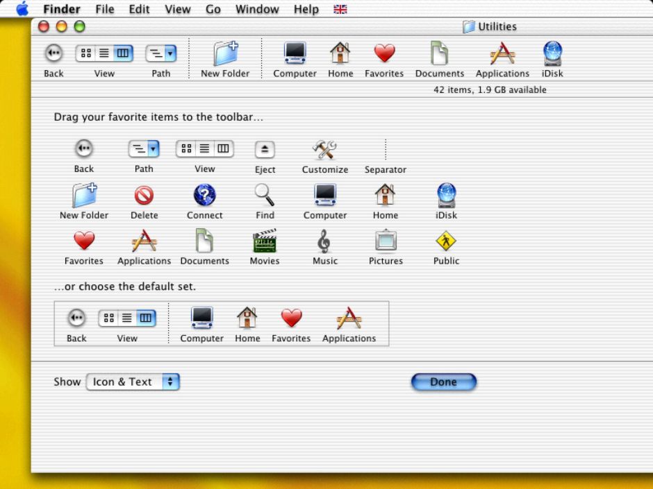This screenshot has width=653, height=489.
Task: Select the Customize hammer and wrench icon
Action: pyautogui.click(x=324, y=149)
